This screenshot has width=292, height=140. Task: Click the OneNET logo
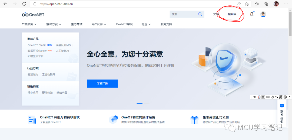[x=33, y=15]
